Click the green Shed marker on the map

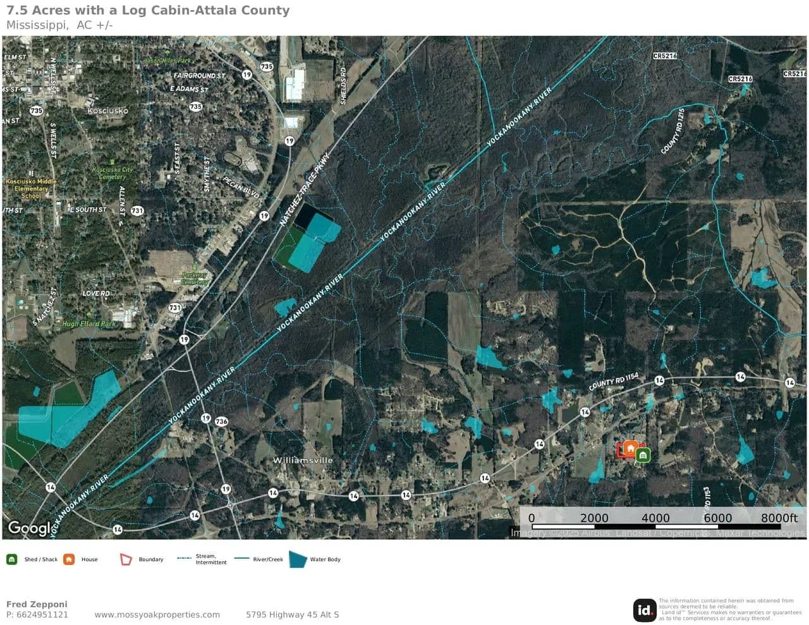pos(643,455)
